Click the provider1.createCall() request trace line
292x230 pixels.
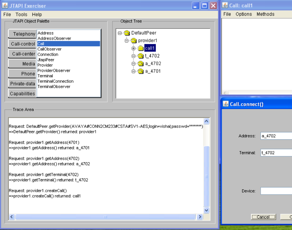tap(38, 191)
